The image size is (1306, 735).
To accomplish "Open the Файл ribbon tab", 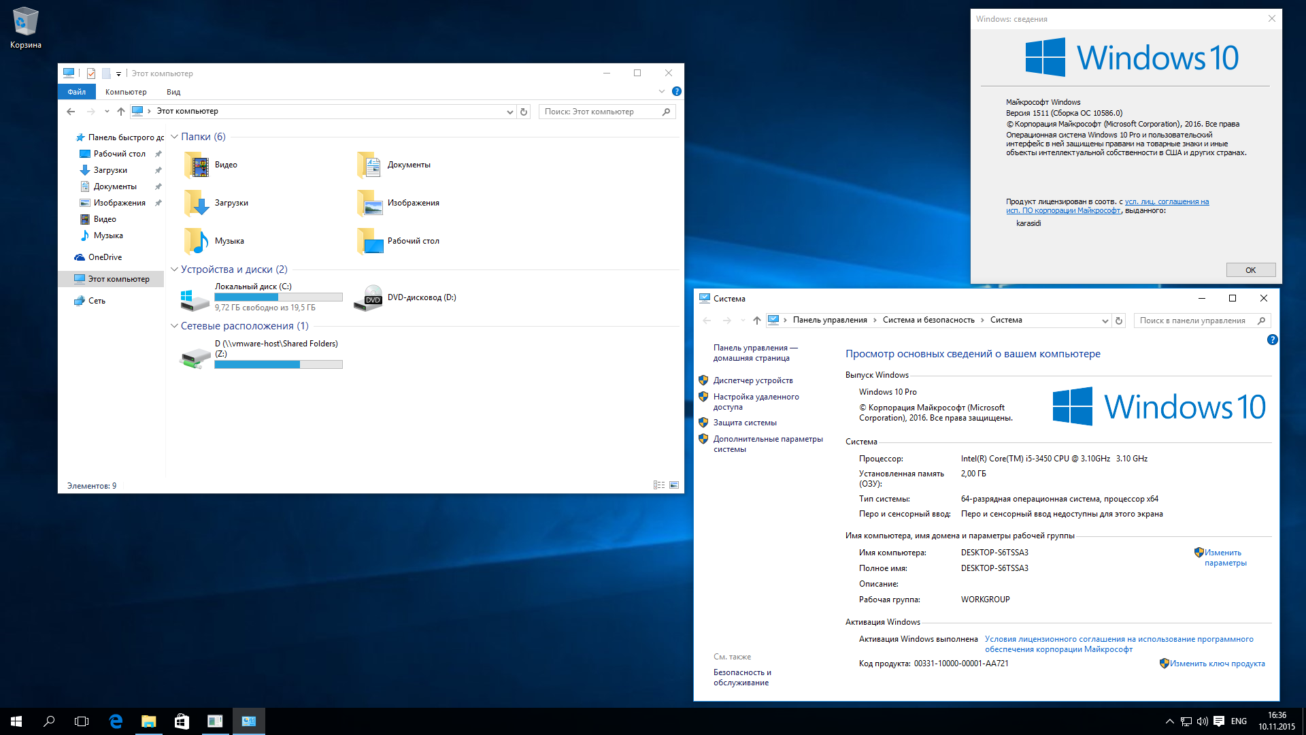I will tap(77, 92).
